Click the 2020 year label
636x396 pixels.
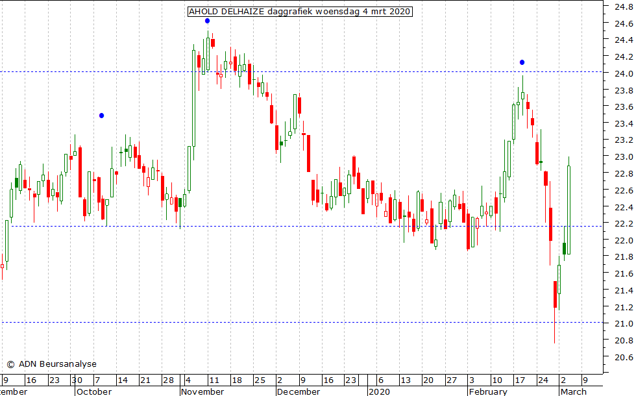coord(379,391)
